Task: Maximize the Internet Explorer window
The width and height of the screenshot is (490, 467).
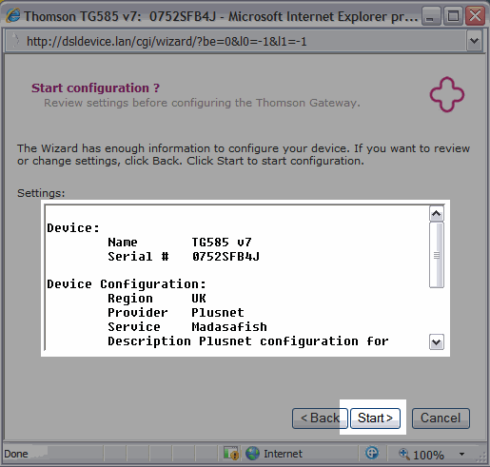Action: [x=453, y=16]
